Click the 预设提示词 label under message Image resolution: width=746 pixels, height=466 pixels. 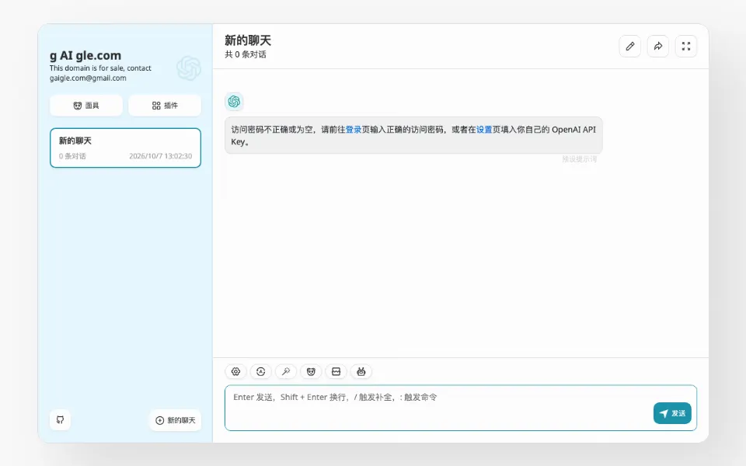point(580,158)
